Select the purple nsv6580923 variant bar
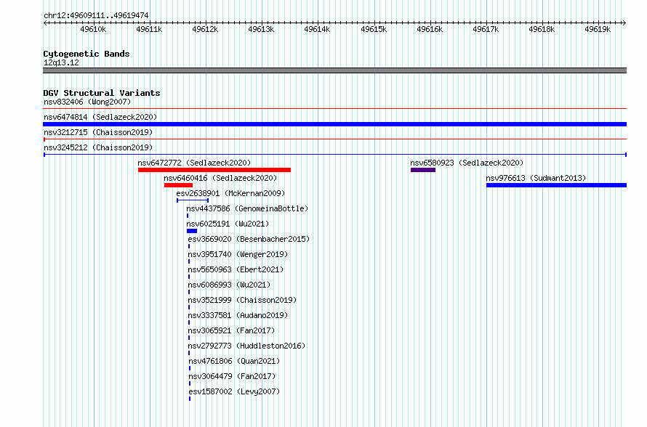Image resolution: width=647 pixels, height=427 pixels. tap(423, 170)
